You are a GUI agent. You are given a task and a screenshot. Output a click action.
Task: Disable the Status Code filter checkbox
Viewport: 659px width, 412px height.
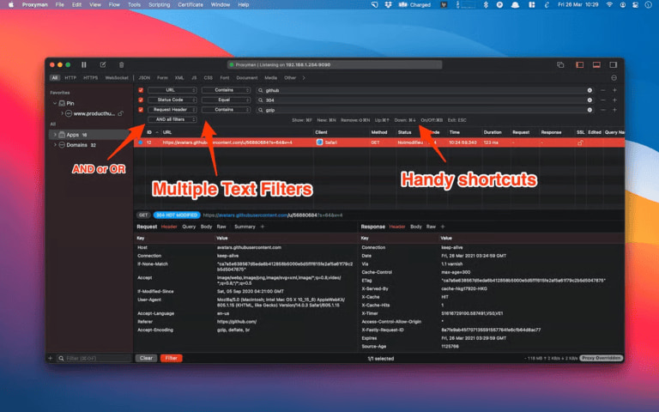coord(141,100)
